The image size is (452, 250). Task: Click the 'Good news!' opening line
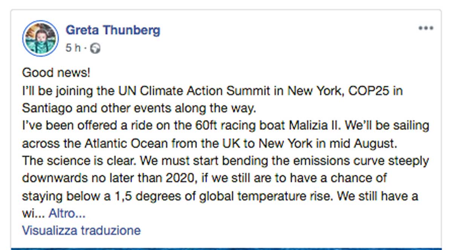(x=56, y=73)
